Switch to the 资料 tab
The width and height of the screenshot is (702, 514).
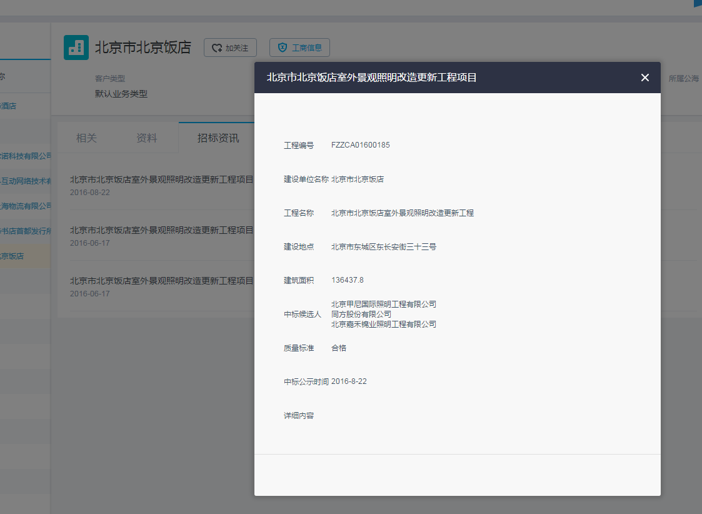tap(147, 138)
